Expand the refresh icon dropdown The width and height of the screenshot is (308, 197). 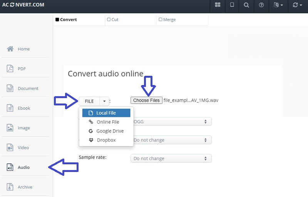point(298,5)
